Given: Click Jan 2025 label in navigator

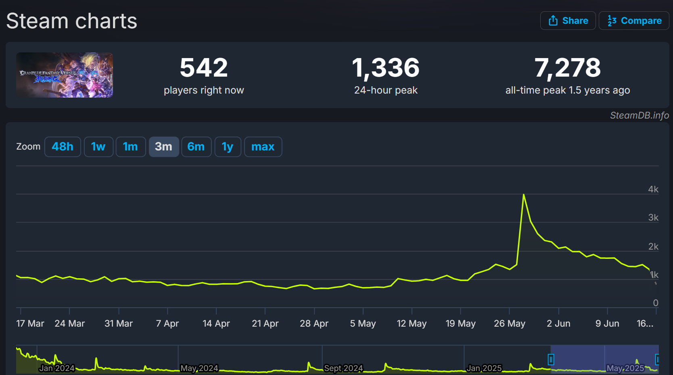Looking at the screenshot, I should 484,368.
